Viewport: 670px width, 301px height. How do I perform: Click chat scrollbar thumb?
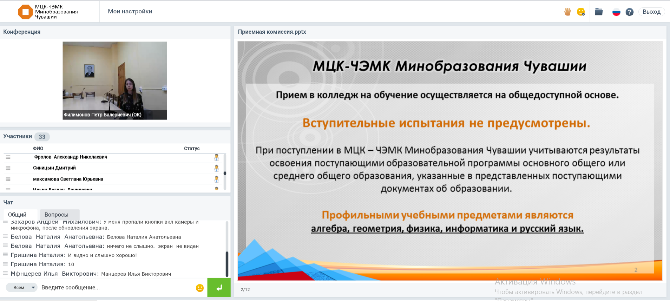click(227, 264)
